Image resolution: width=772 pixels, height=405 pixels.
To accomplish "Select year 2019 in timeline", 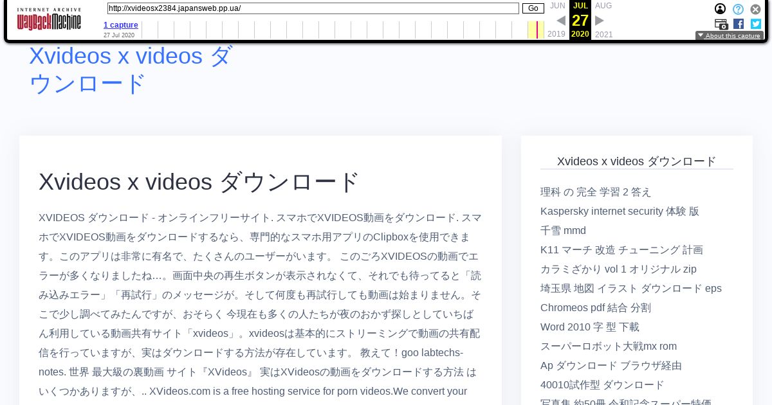I will (556, 34).
